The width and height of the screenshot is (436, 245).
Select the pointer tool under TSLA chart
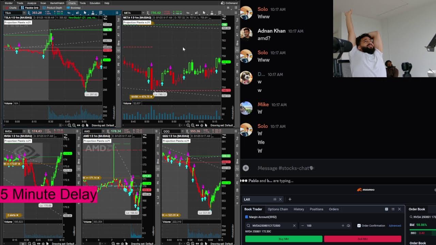(x=87, y=125)
